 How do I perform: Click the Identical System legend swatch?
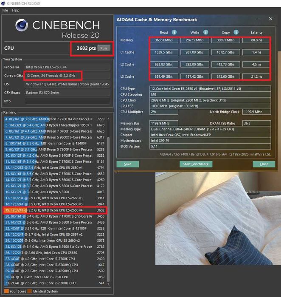coord(30,291)
